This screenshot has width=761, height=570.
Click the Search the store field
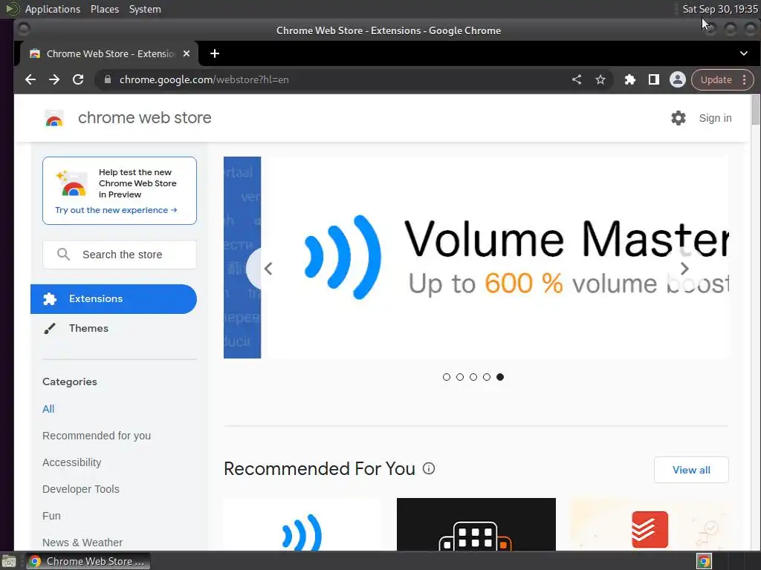click(x=120, y=255)
